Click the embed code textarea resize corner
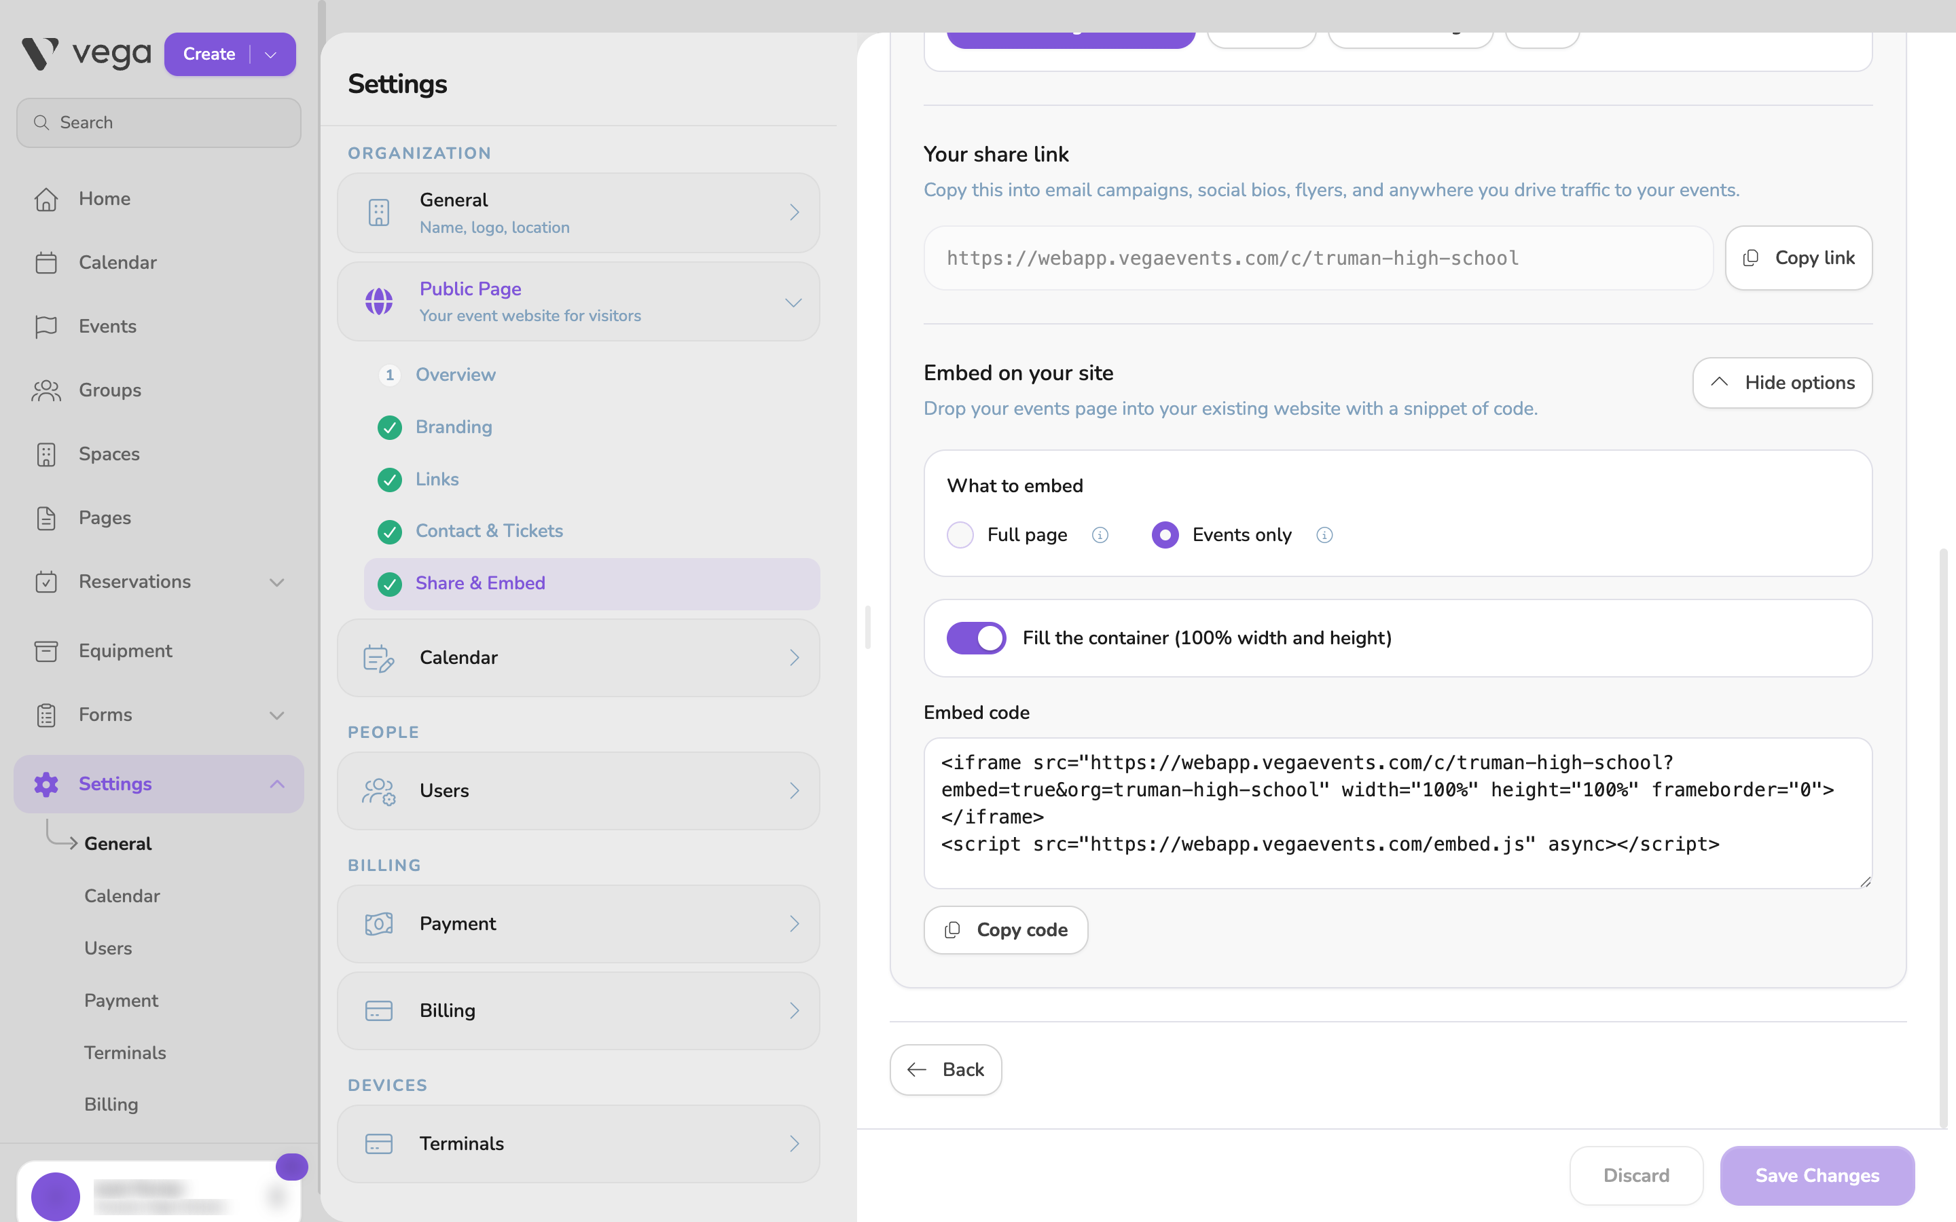Screen dimensions: 1956x1222 (x=1865, y=881)
